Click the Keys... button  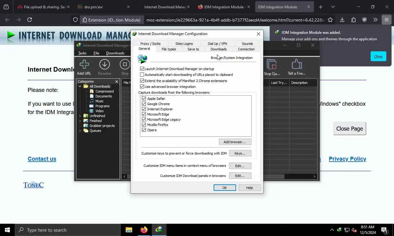(240, 153)
